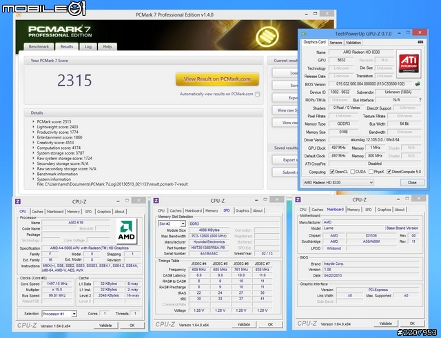Toggle the CUDA checkbox in GPU-Z
Screen dimensions: 441x338
pyautogui.click(x=352, y=172)
